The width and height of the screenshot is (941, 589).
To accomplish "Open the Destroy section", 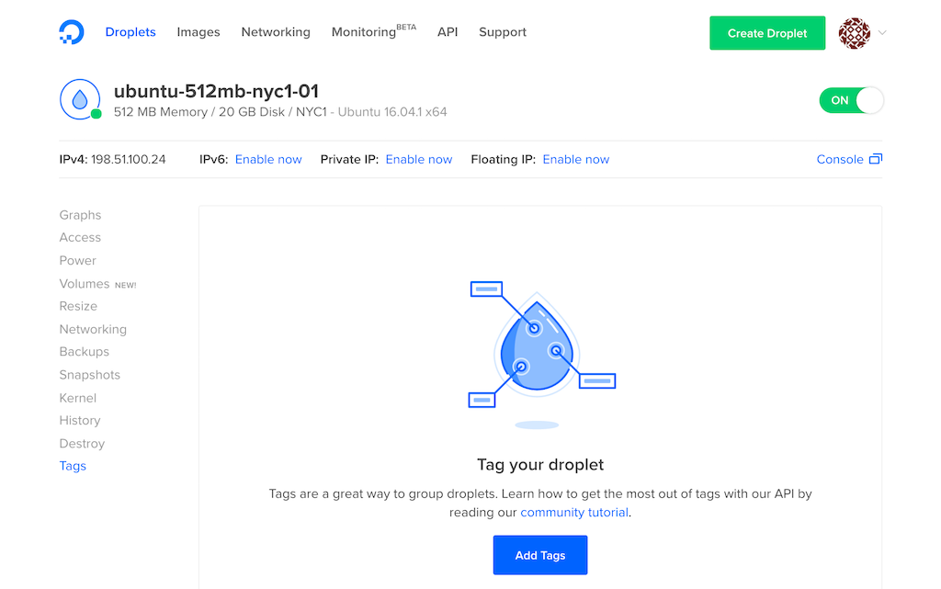I will [x=82, y=443].
